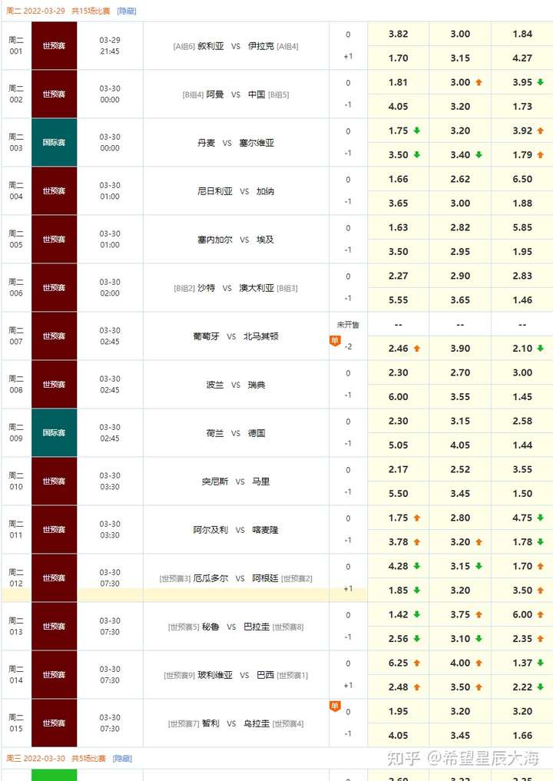Click team name 荷兰
Screen dimensions: 553x781
[x=215, y=433]
